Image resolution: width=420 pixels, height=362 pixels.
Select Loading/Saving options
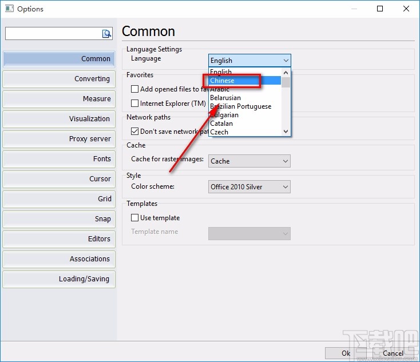click(x=59, y=279)
